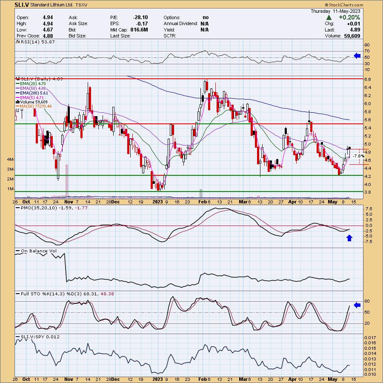The height and width of the screenshot is (383, 383).
Task: Click the SLI.V ticker symbol in header
Action: [x=22, y=5]
